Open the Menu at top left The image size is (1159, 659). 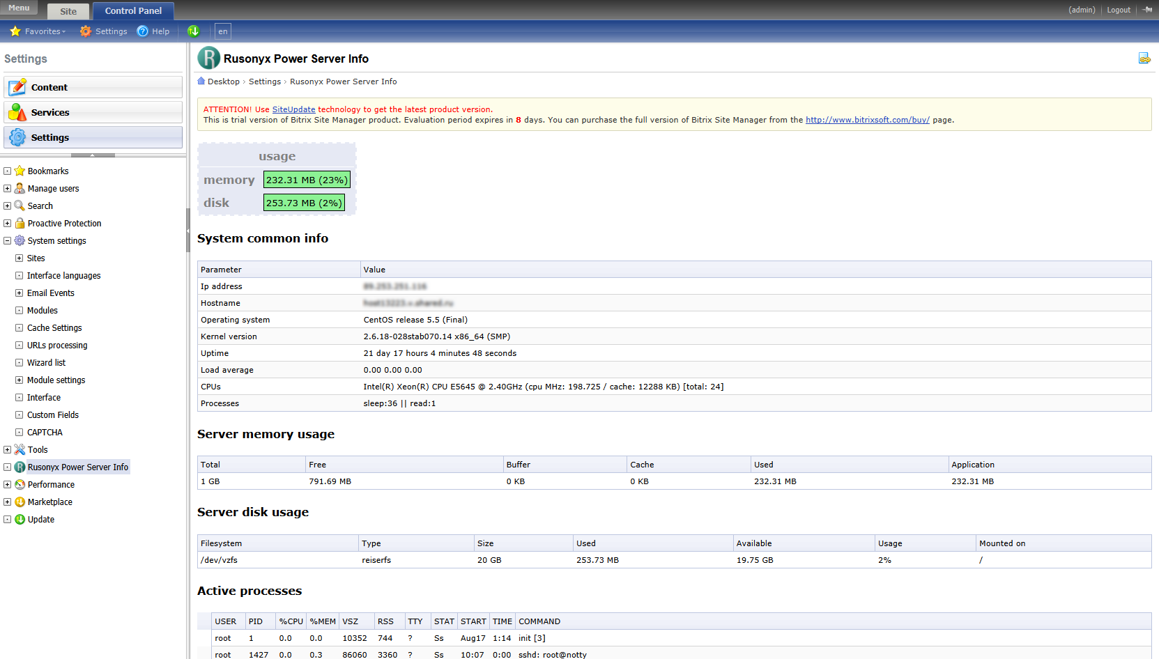pos(18,8)
